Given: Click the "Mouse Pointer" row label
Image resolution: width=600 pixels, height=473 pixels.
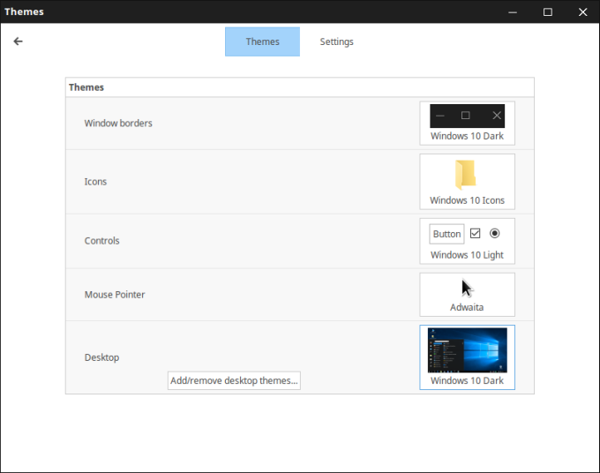Looking at the screenshot, I should tap(115, 295).
